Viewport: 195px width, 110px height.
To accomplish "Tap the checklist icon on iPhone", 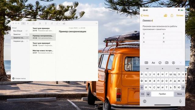I will click(160, 63).
